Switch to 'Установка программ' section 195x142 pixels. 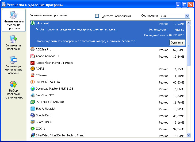(14, 43)
